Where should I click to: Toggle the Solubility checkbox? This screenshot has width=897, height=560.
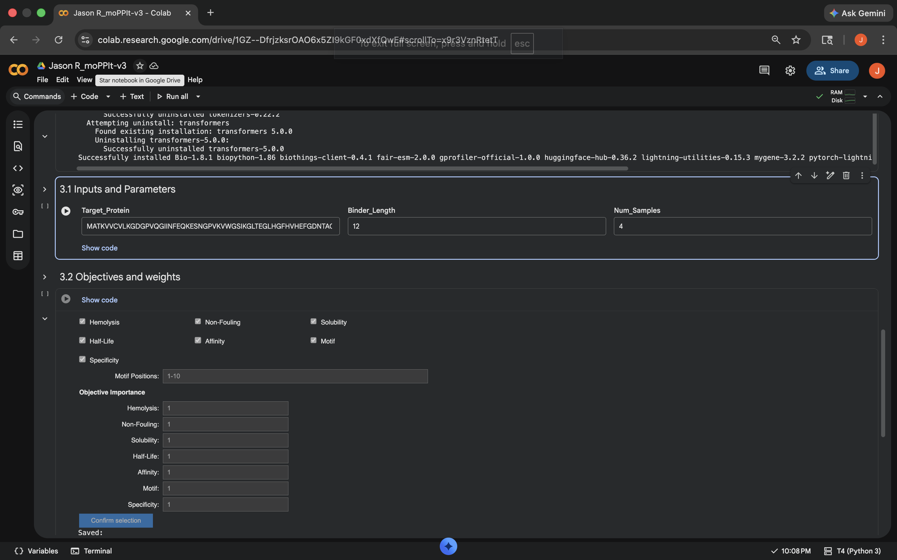coord(314,321)
